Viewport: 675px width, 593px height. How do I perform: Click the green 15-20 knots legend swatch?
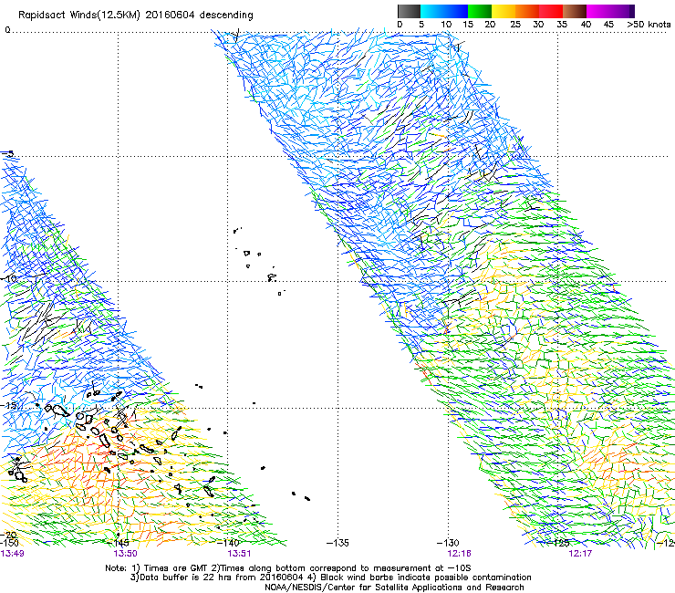click(x=480, y=11)
